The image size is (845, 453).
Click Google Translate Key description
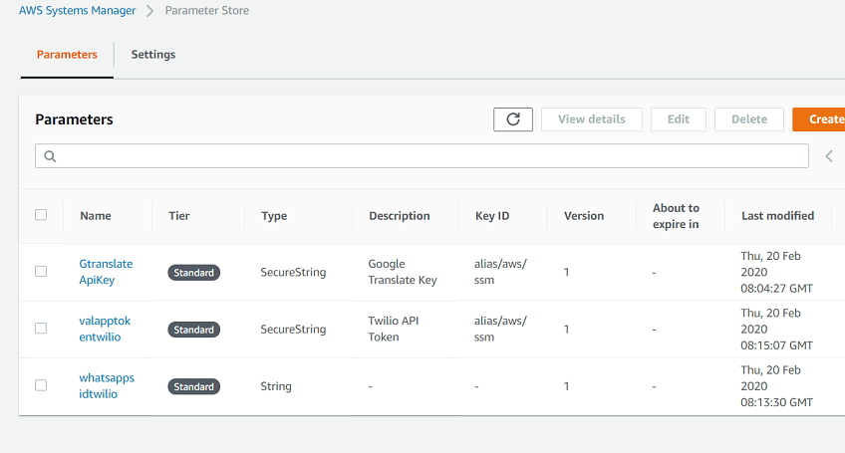(x=403, y=272)
